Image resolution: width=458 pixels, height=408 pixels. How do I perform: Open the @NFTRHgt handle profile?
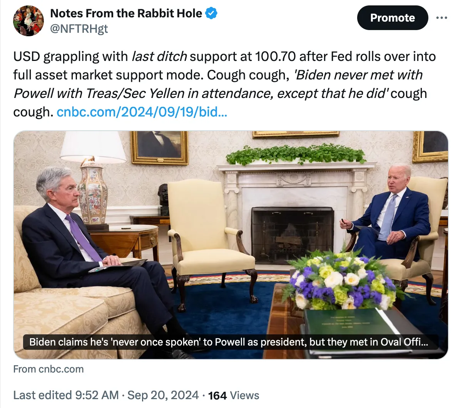tap(79, 29)
